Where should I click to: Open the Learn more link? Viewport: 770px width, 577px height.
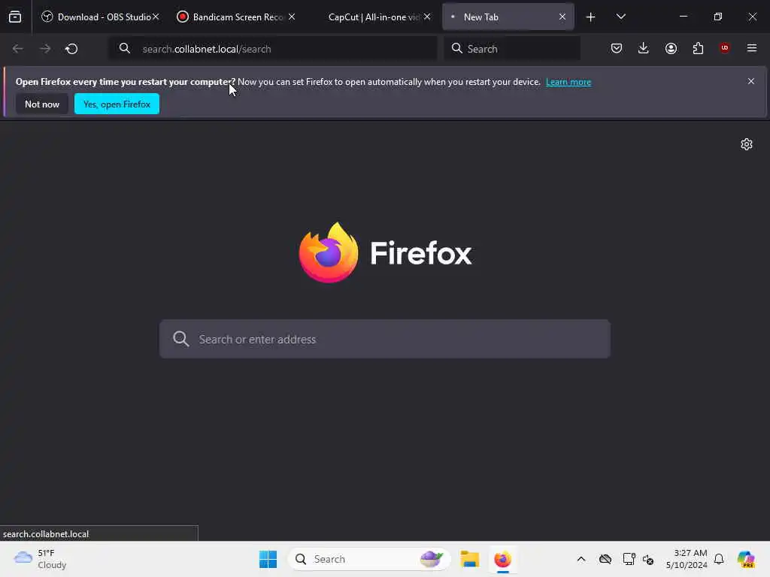[568, 82]
